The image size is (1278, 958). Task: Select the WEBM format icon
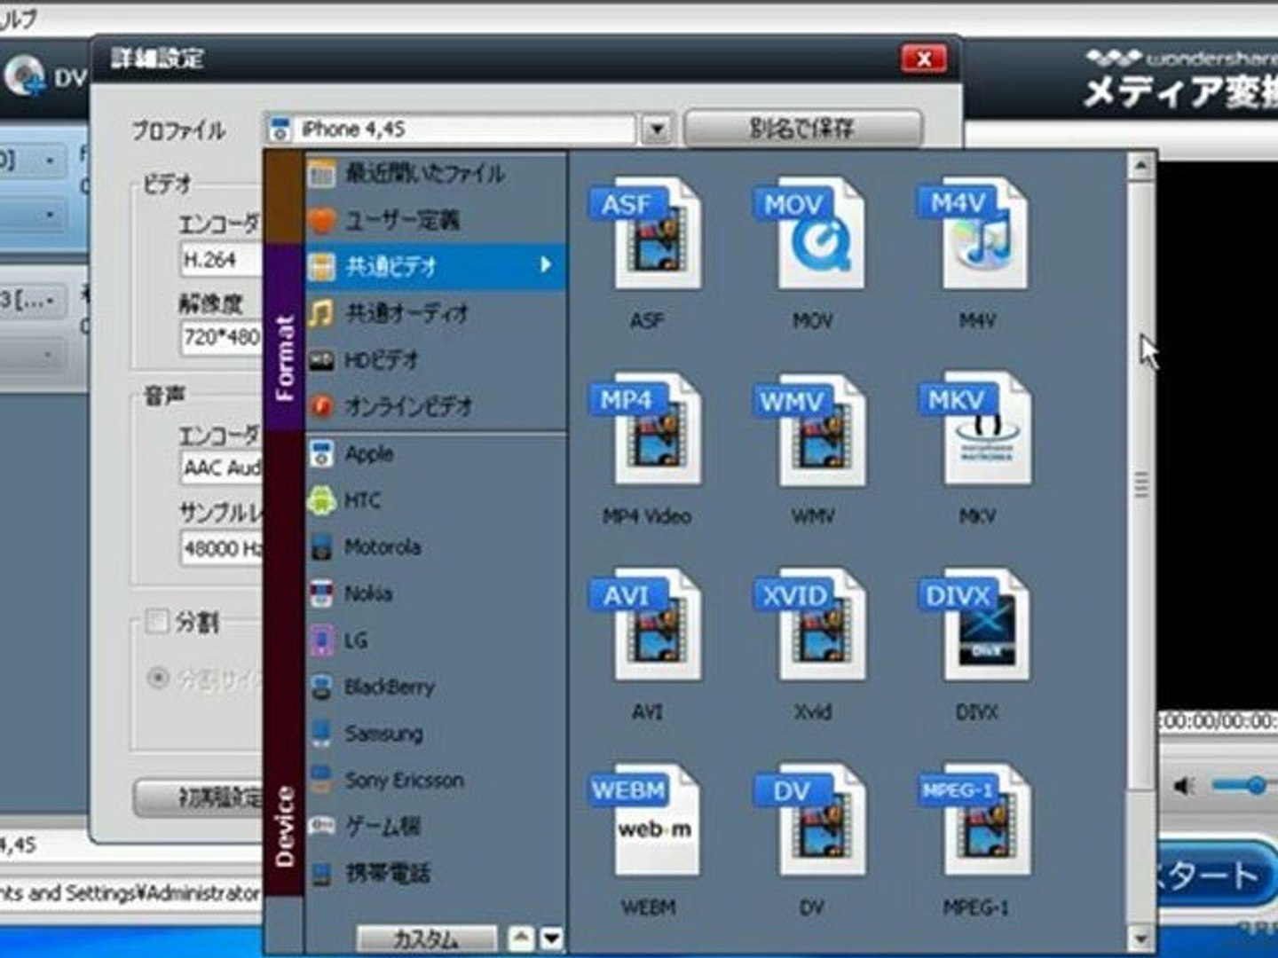coord(647,821)
